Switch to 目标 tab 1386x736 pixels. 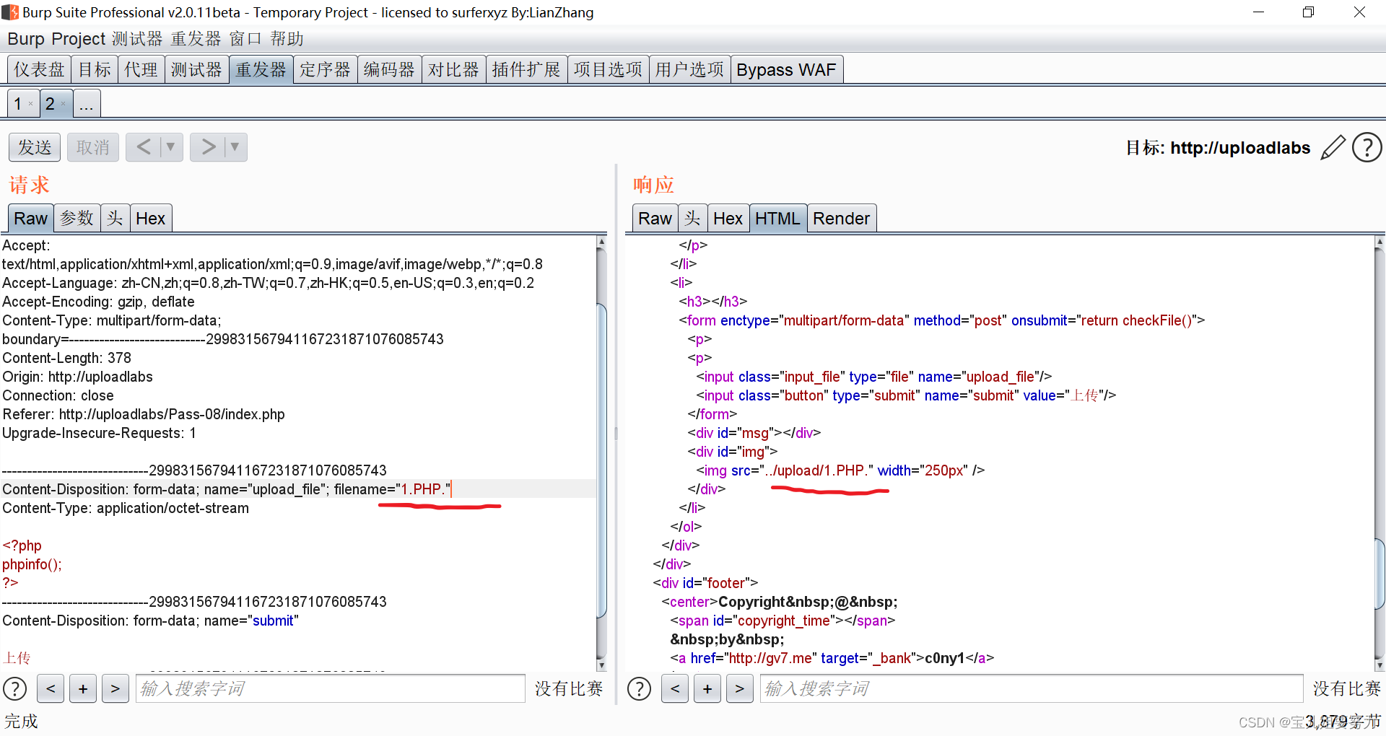(x=95, y=70)
